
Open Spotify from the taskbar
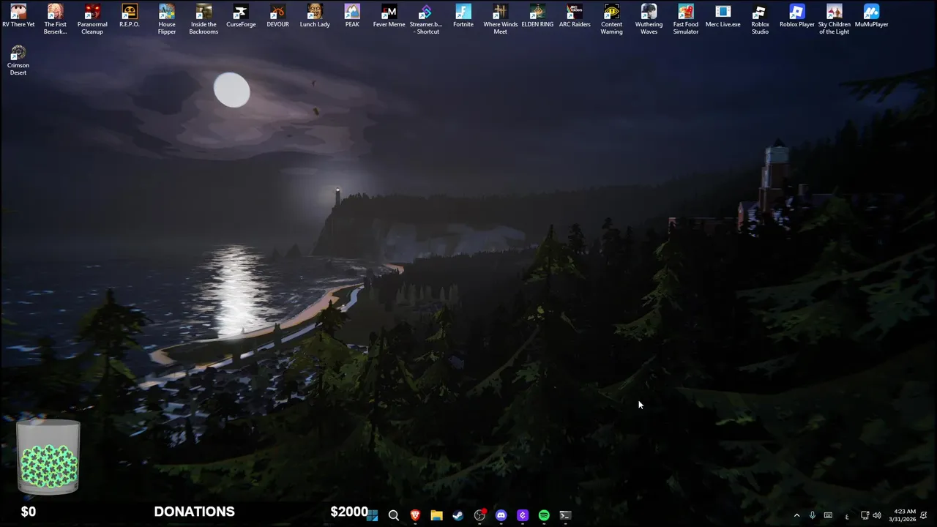pyautogui.click(x=544, y=515)
